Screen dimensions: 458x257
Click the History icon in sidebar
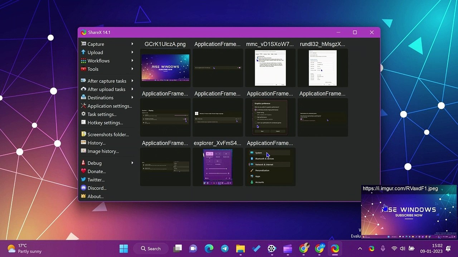click(83, 143)
